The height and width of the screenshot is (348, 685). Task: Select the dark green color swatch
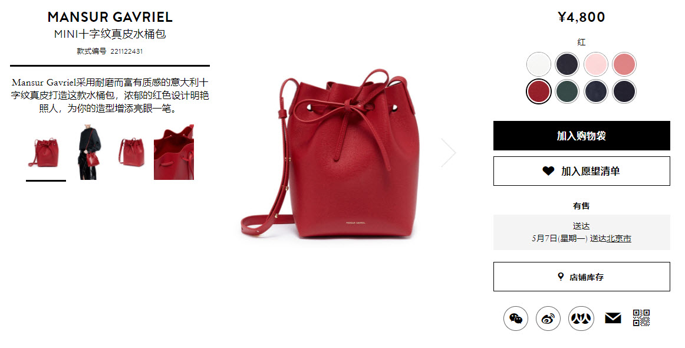coord(567,91)
